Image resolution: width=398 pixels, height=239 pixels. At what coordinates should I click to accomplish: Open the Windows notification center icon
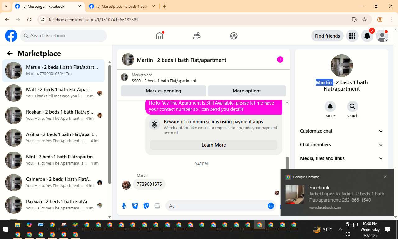click(x=388, y=229)
